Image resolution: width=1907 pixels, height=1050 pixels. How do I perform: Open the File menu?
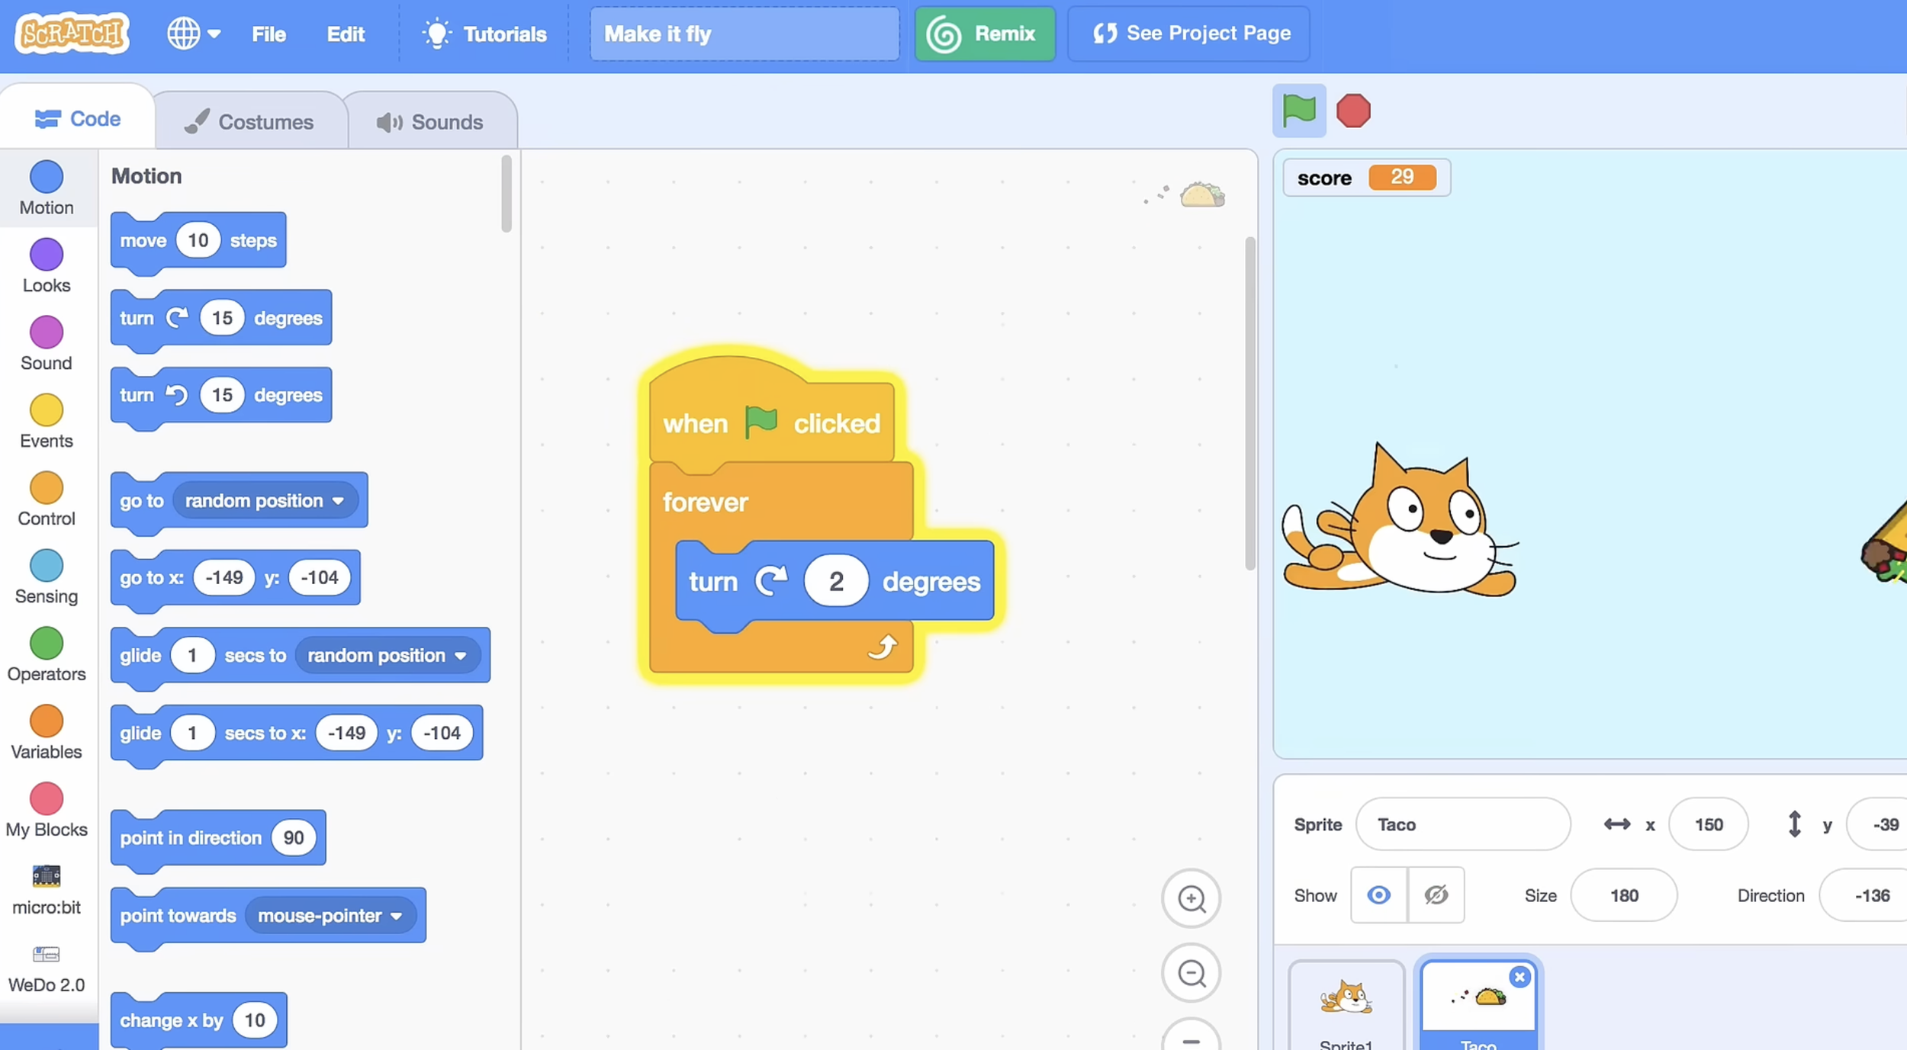269,34
